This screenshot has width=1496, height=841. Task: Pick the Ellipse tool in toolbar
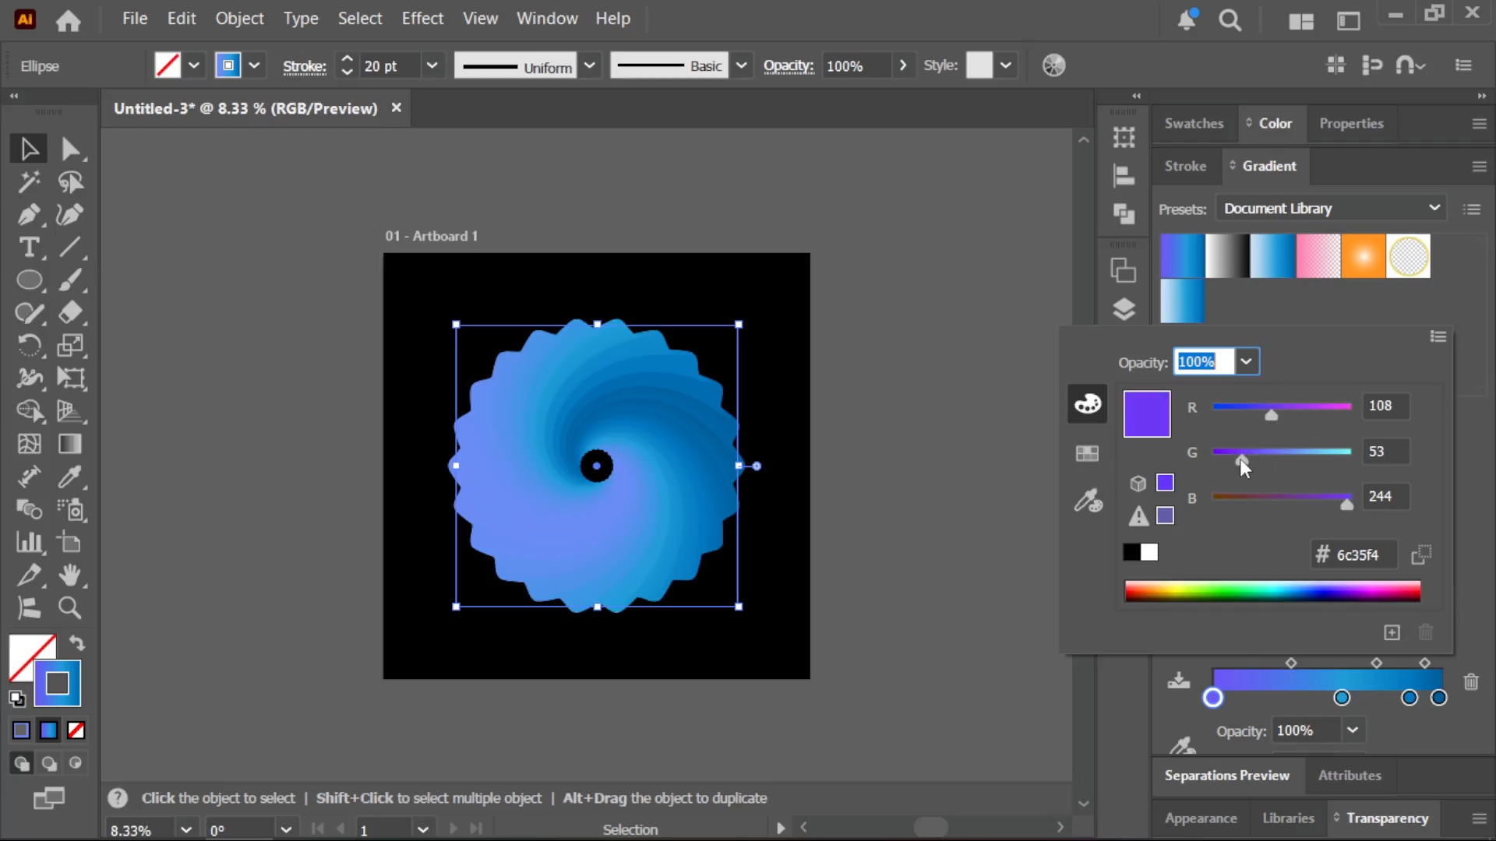29,280
